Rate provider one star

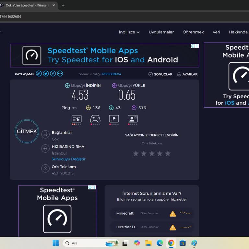tap(136, 153)
